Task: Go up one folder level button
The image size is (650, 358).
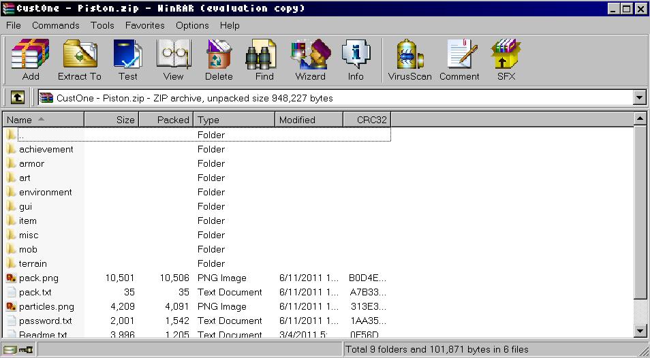Action: (18, 98)
